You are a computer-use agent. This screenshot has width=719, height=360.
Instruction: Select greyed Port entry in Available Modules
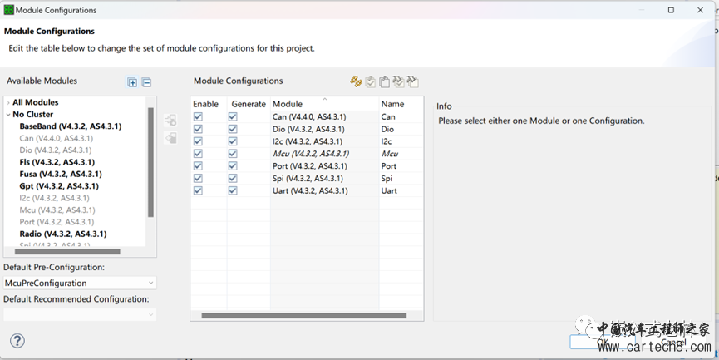point(57,221)
